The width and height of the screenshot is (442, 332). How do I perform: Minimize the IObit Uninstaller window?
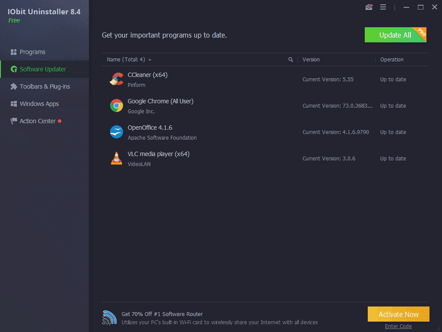[x=406, y=7]
